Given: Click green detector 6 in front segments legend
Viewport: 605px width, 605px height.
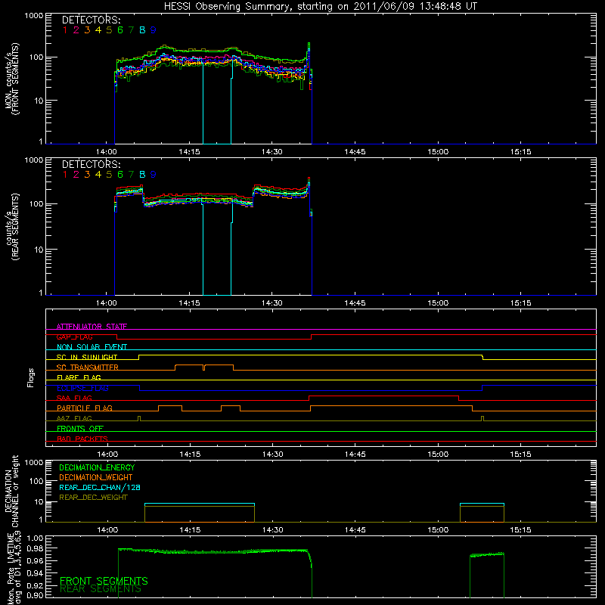Looking at the screenshot, I should click(x=120, y=30).
